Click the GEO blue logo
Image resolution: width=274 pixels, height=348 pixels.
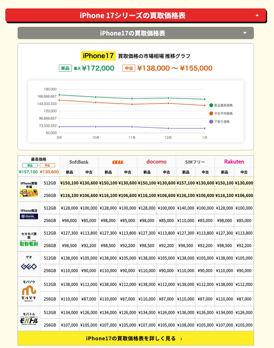pos(29,267)
